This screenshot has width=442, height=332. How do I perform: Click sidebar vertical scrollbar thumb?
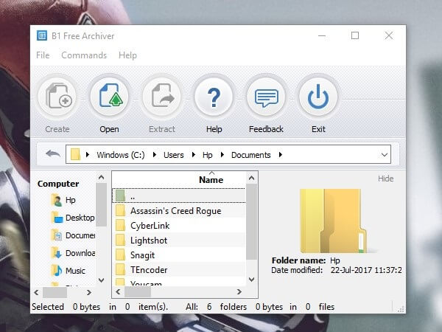click(x=101, y=205)
